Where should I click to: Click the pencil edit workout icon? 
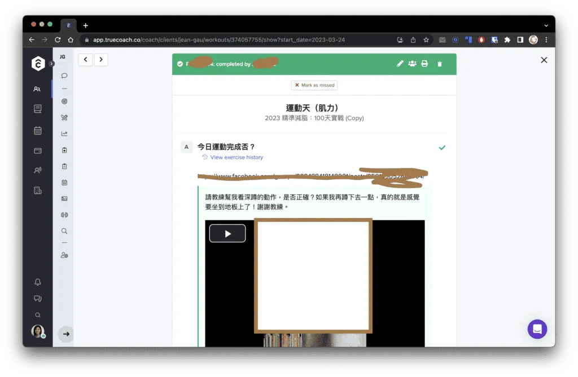coord(400,64)
